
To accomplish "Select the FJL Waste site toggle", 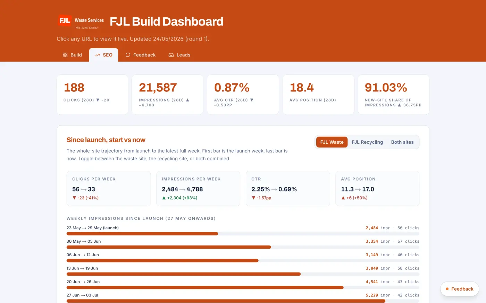I will click(332, 142).
